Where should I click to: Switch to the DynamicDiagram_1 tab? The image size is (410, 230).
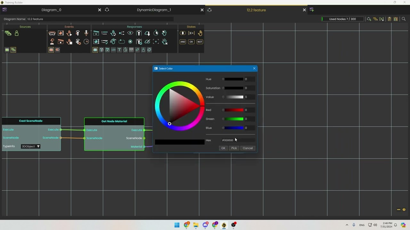tap(154, 10)
